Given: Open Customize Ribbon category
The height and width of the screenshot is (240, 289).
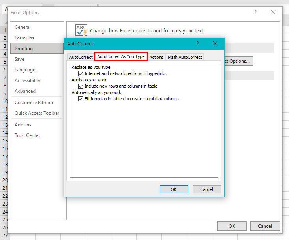Looking at the screenshot, I should 37,103.
